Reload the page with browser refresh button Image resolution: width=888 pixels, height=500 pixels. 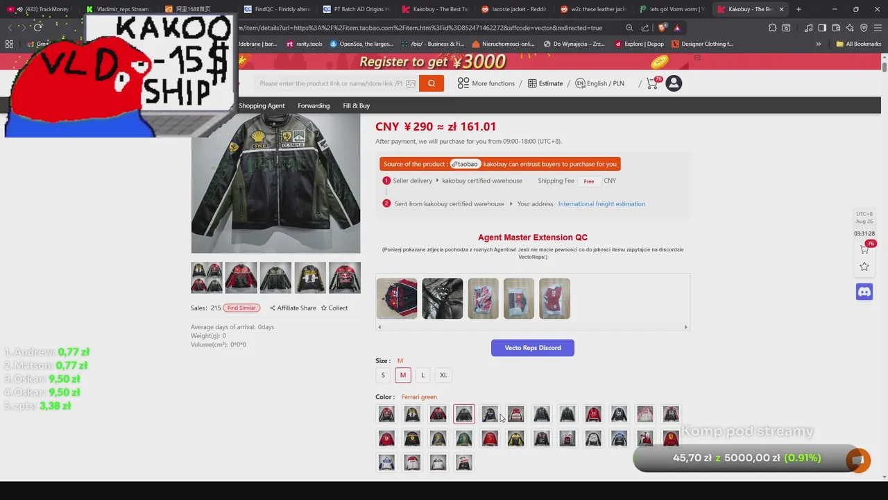(x=37, y=28)
